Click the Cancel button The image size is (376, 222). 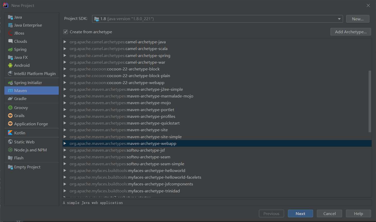coord(329,213)
